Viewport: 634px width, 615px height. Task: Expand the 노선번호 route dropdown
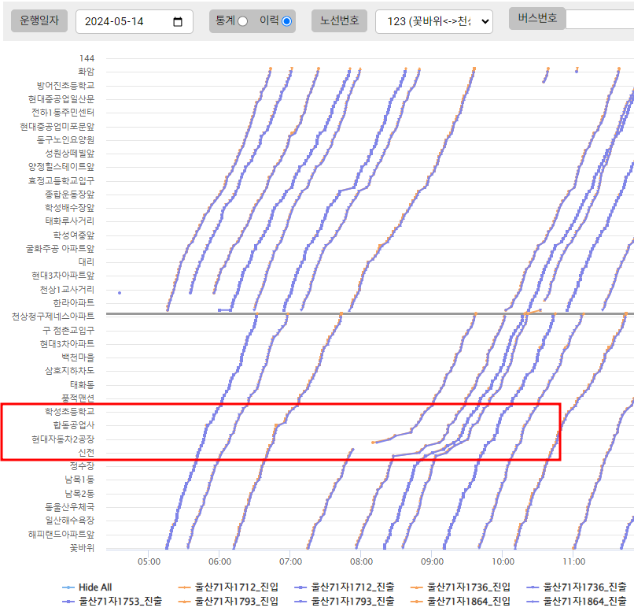coord(434,22)
